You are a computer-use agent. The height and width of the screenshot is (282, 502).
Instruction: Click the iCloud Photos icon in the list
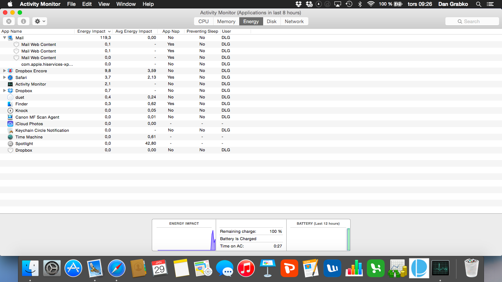[10, 124]
